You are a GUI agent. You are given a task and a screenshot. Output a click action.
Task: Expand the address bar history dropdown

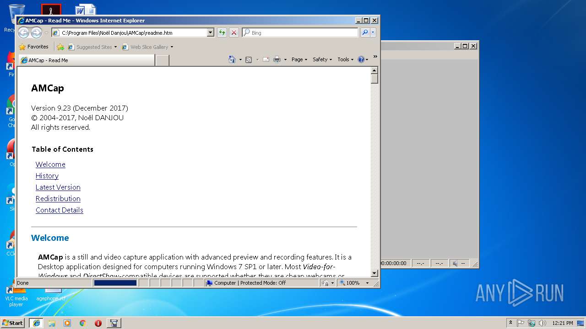(x=211, y=32)
